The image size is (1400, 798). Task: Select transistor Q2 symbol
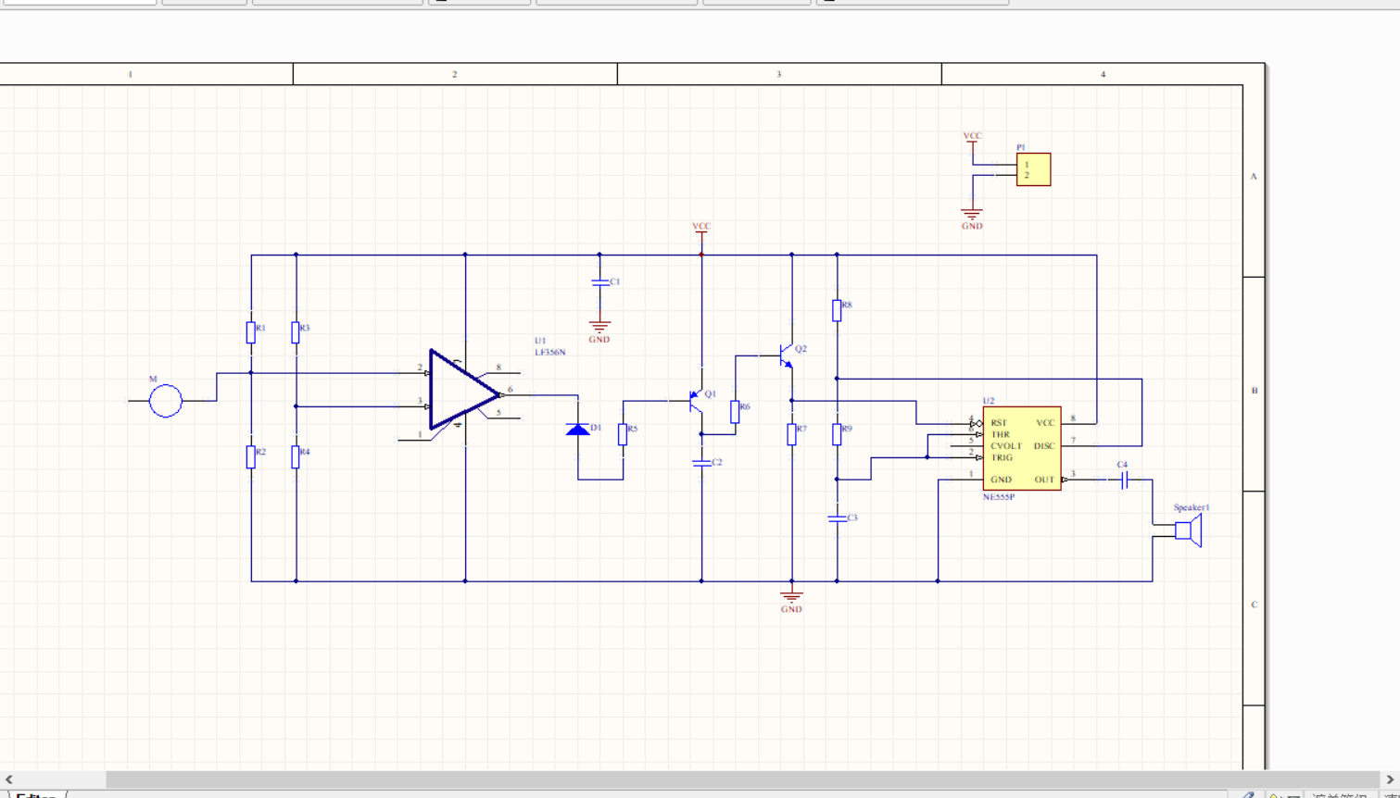click(x=786, y=356)
